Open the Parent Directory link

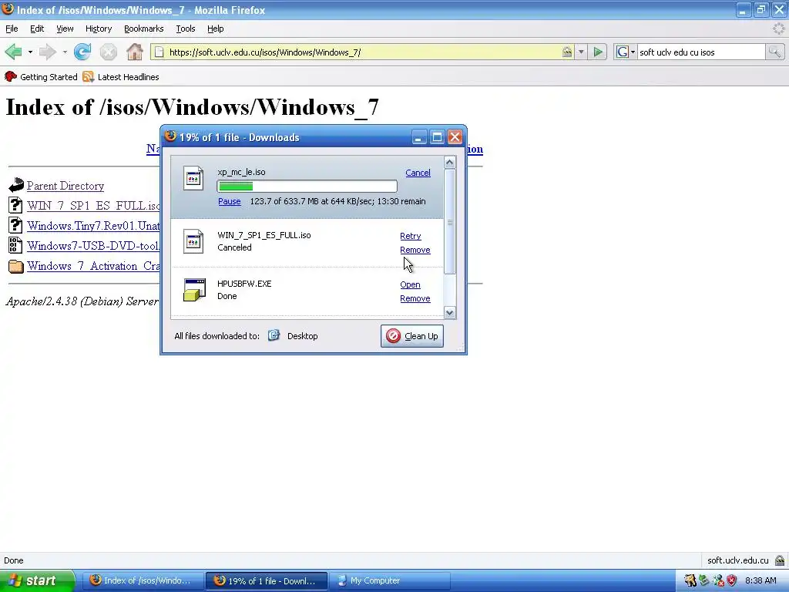(65, 185)
